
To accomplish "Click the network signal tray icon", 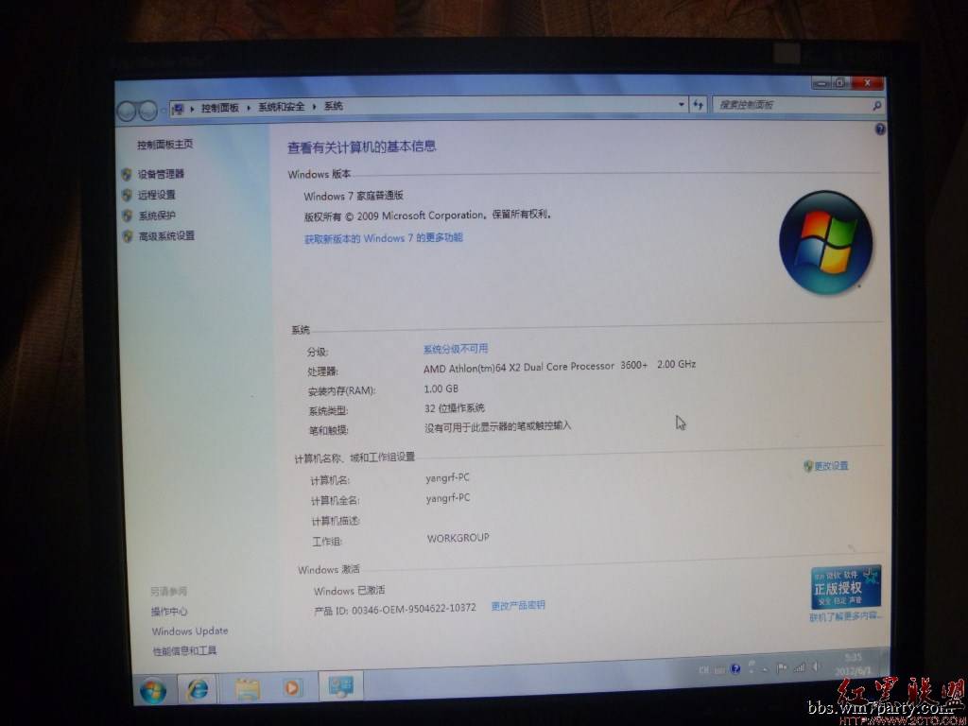I will pos(800,667).
